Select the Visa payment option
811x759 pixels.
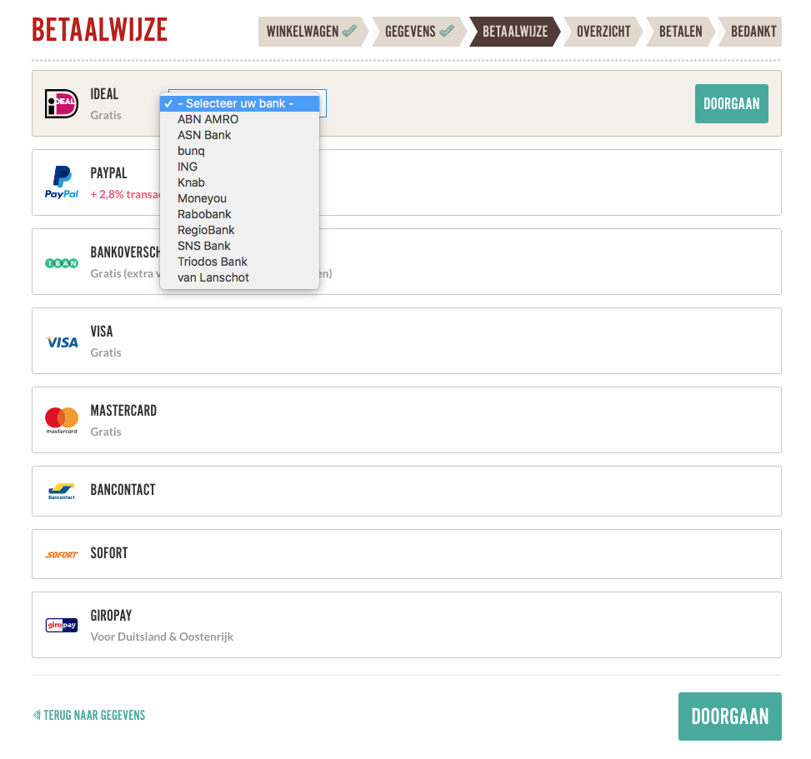[x=407, y=341]
